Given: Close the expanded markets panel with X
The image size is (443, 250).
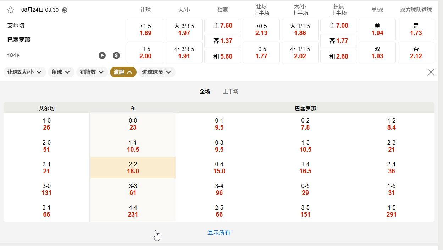Looking at the screenshot, I should (x=431, y=72).
